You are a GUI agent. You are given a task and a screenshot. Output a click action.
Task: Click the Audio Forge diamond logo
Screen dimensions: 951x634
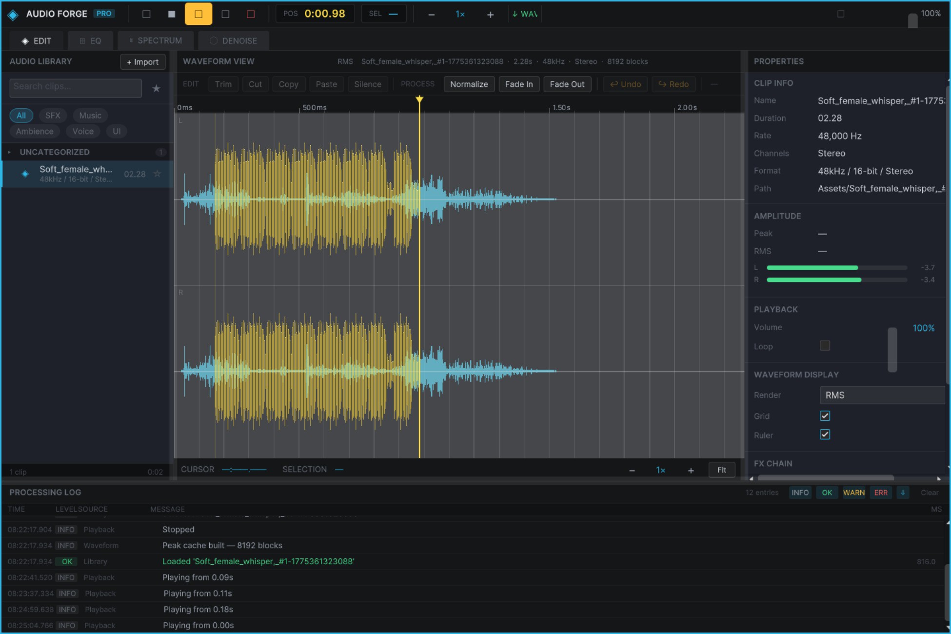click(13, 15)
